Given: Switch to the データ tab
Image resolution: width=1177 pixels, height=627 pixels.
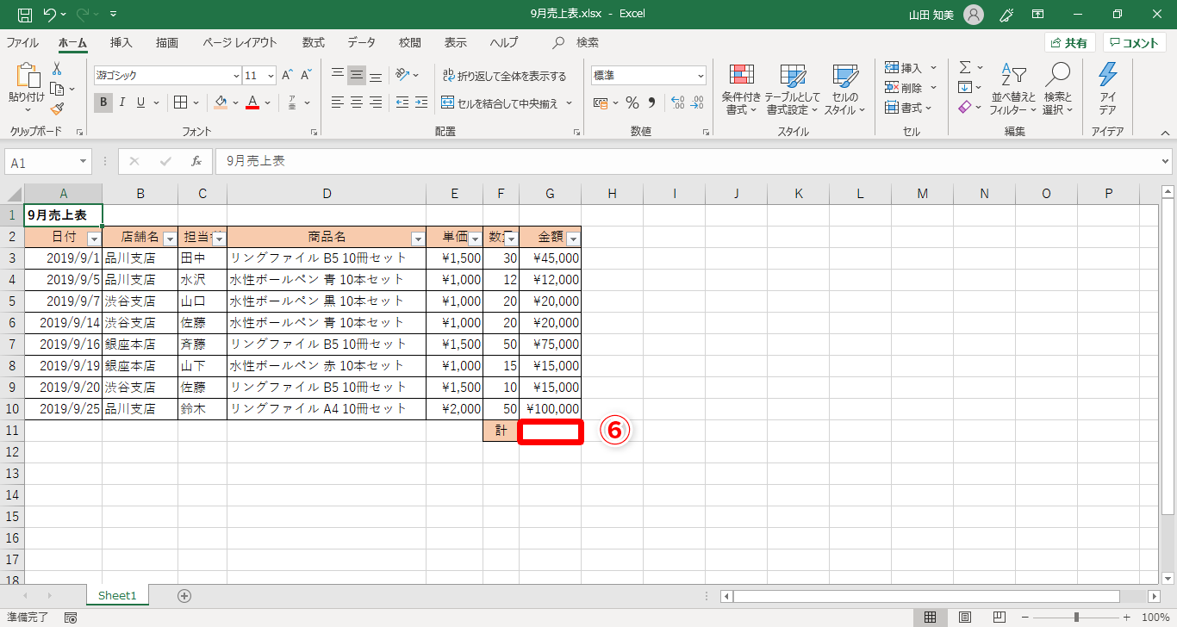Looking at the screenshot, I should click(362, 42).
